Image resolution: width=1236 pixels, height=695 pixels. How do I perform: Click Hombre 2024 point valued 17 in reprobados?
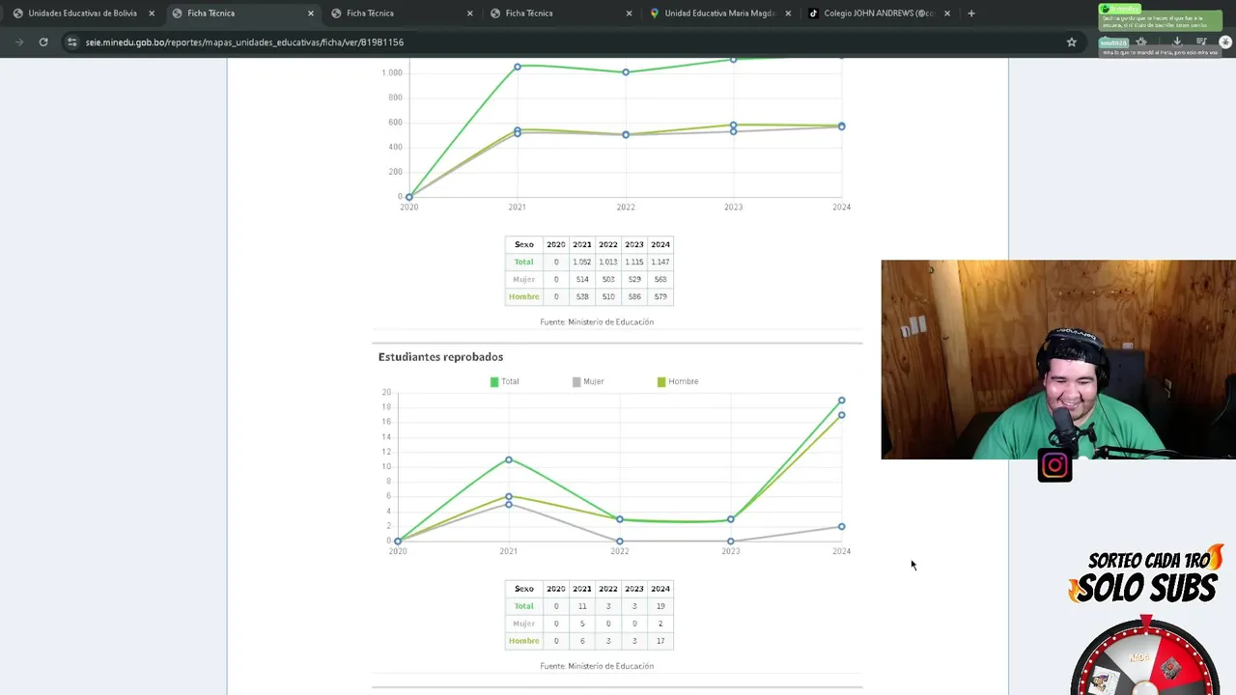coord(842,415)
